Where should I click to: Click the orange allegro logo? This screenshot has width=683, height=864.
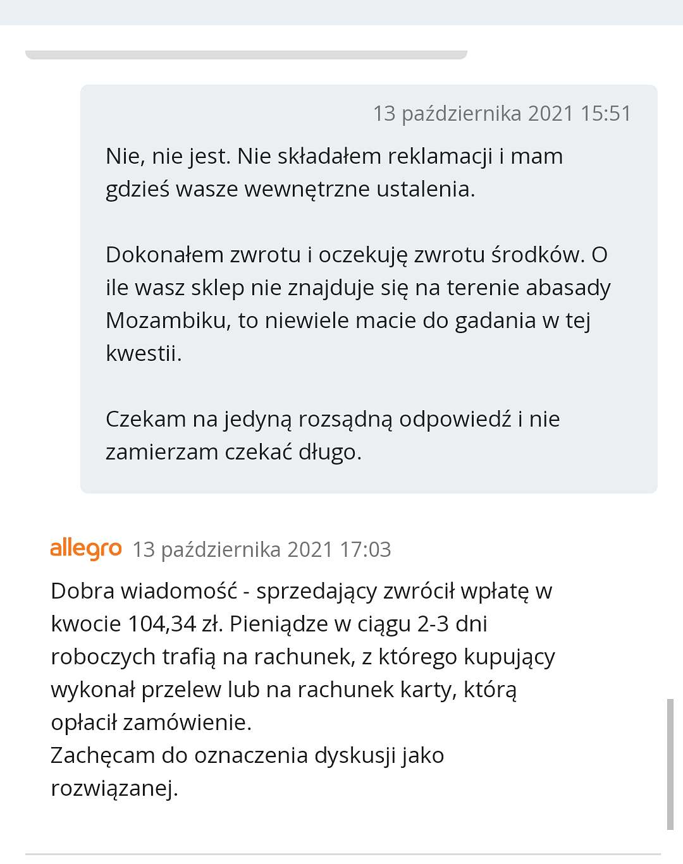tap(85, 549)
